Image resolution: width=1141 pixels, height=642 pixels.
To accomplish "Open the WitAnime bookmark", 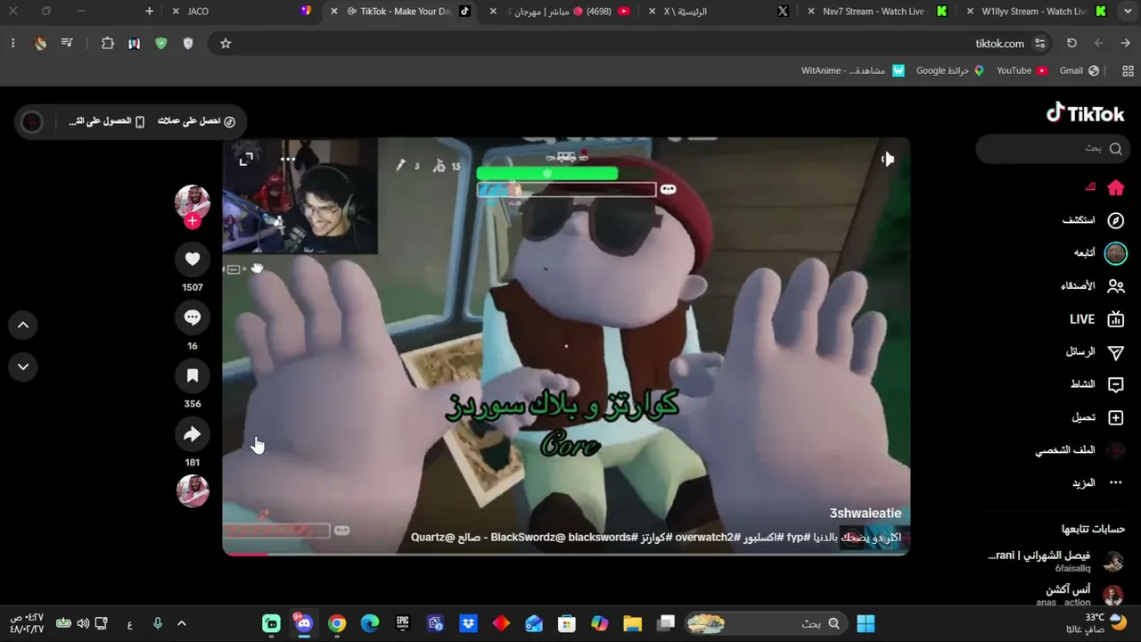I will [853, 70].
